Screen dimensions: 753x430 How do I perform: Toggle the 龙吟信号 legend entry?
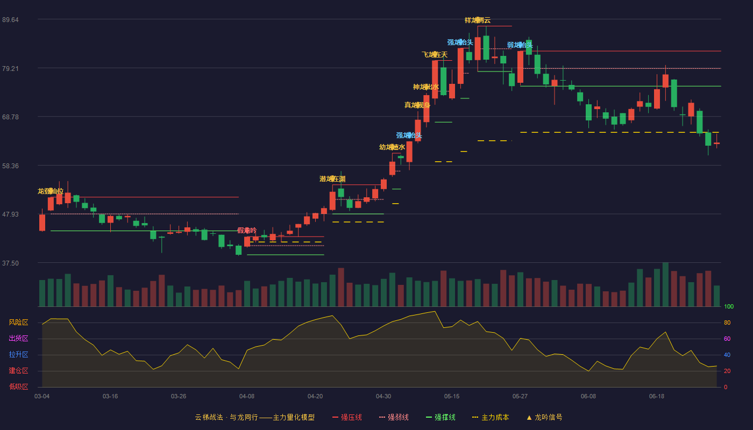click(x=544, y=417)
